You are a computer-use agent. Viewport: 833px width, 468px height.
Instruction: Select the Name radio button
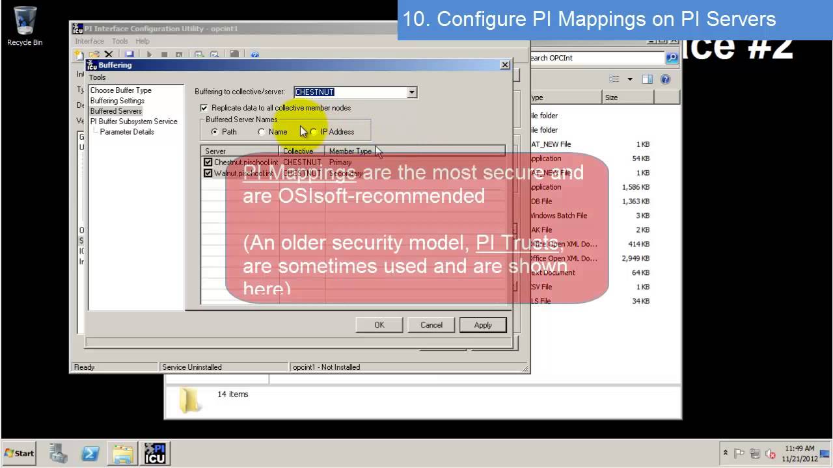(x=262, y=132)
